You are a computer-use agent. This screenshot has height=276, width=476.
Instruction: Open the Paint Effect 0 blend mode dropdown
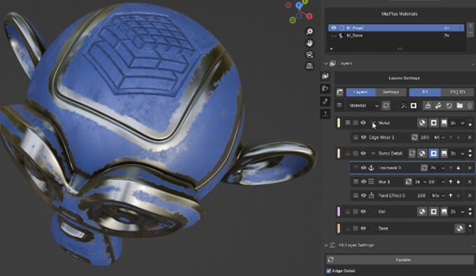click(x=437, y=195)
